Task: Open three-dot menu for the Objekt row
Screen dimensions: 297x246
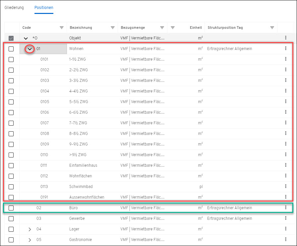Action: coord(286,38)
